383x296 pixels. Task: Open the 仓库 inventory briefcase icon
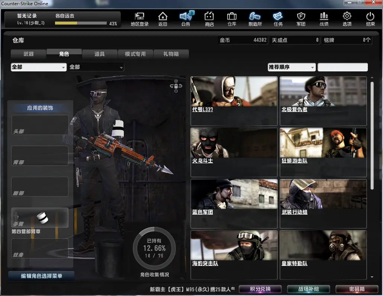click(x=232, y=19)
